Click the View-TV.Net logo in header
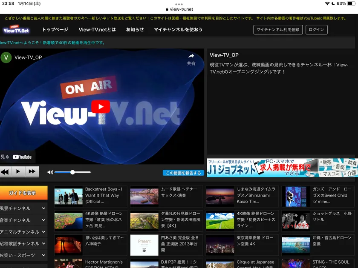 tap(16, 29)
